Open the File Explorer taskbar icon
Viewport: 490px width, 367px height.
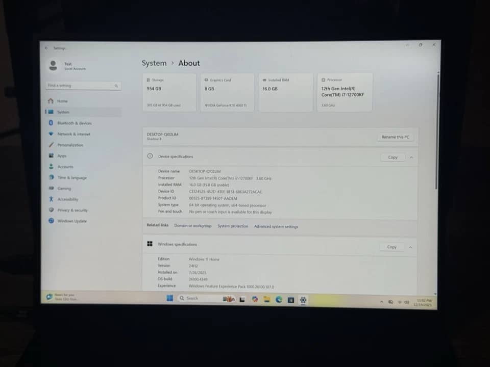point(266,299)
